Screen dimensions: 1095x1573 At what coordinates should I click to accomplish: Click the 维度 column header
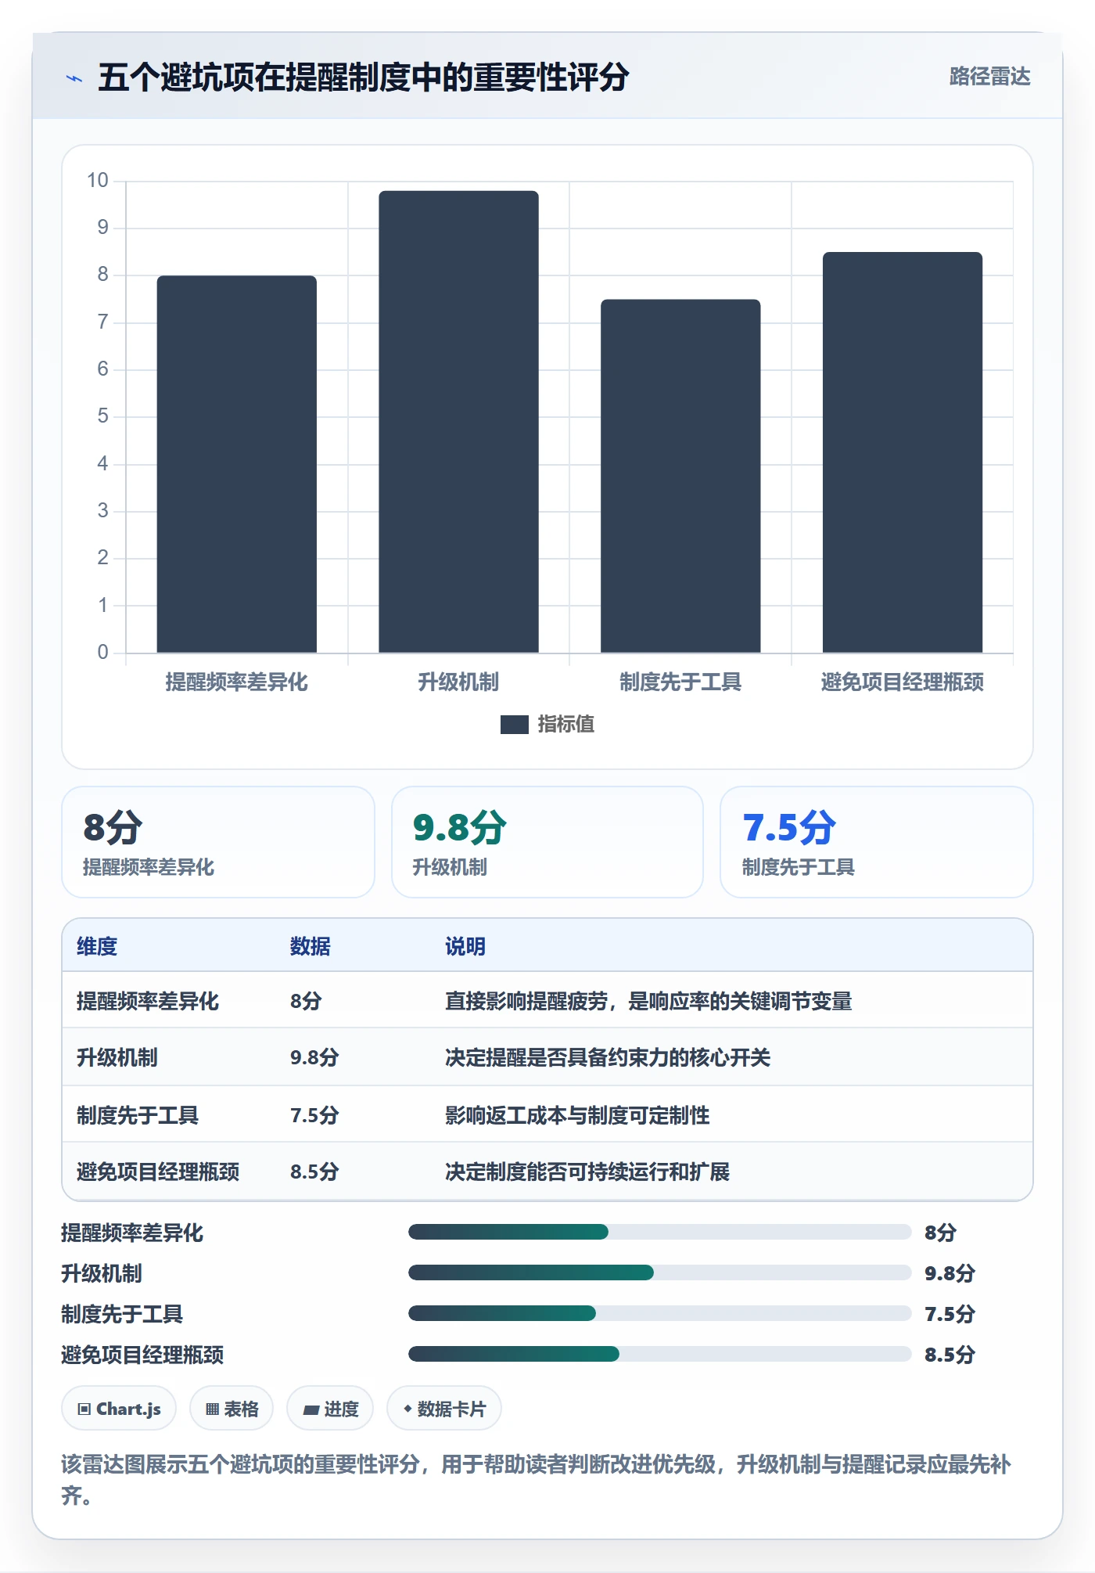(97, 947)
